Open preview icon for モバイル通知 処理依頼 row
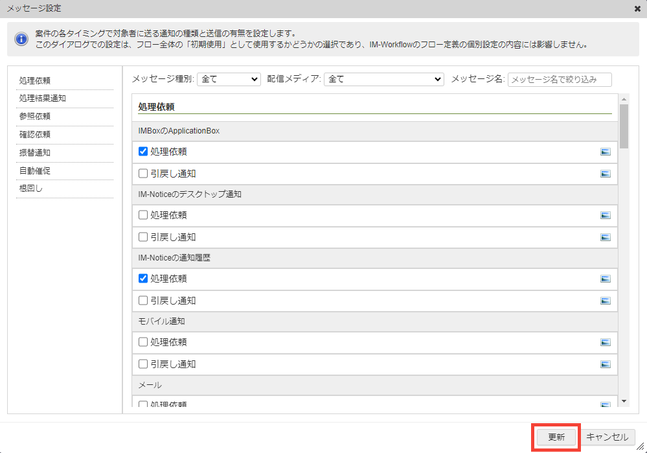Image resolution: width=647 pixels, height=453 pixels. click(605, 342)
